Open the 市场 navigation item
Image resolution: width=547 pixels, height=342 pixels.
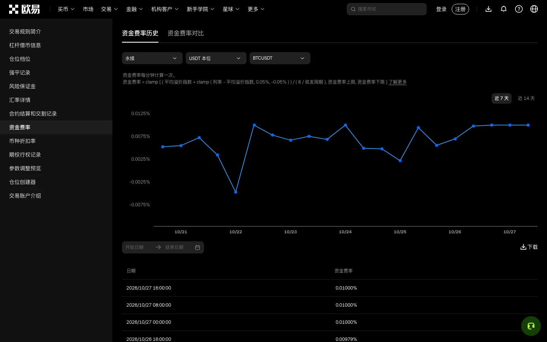[88, 9]
